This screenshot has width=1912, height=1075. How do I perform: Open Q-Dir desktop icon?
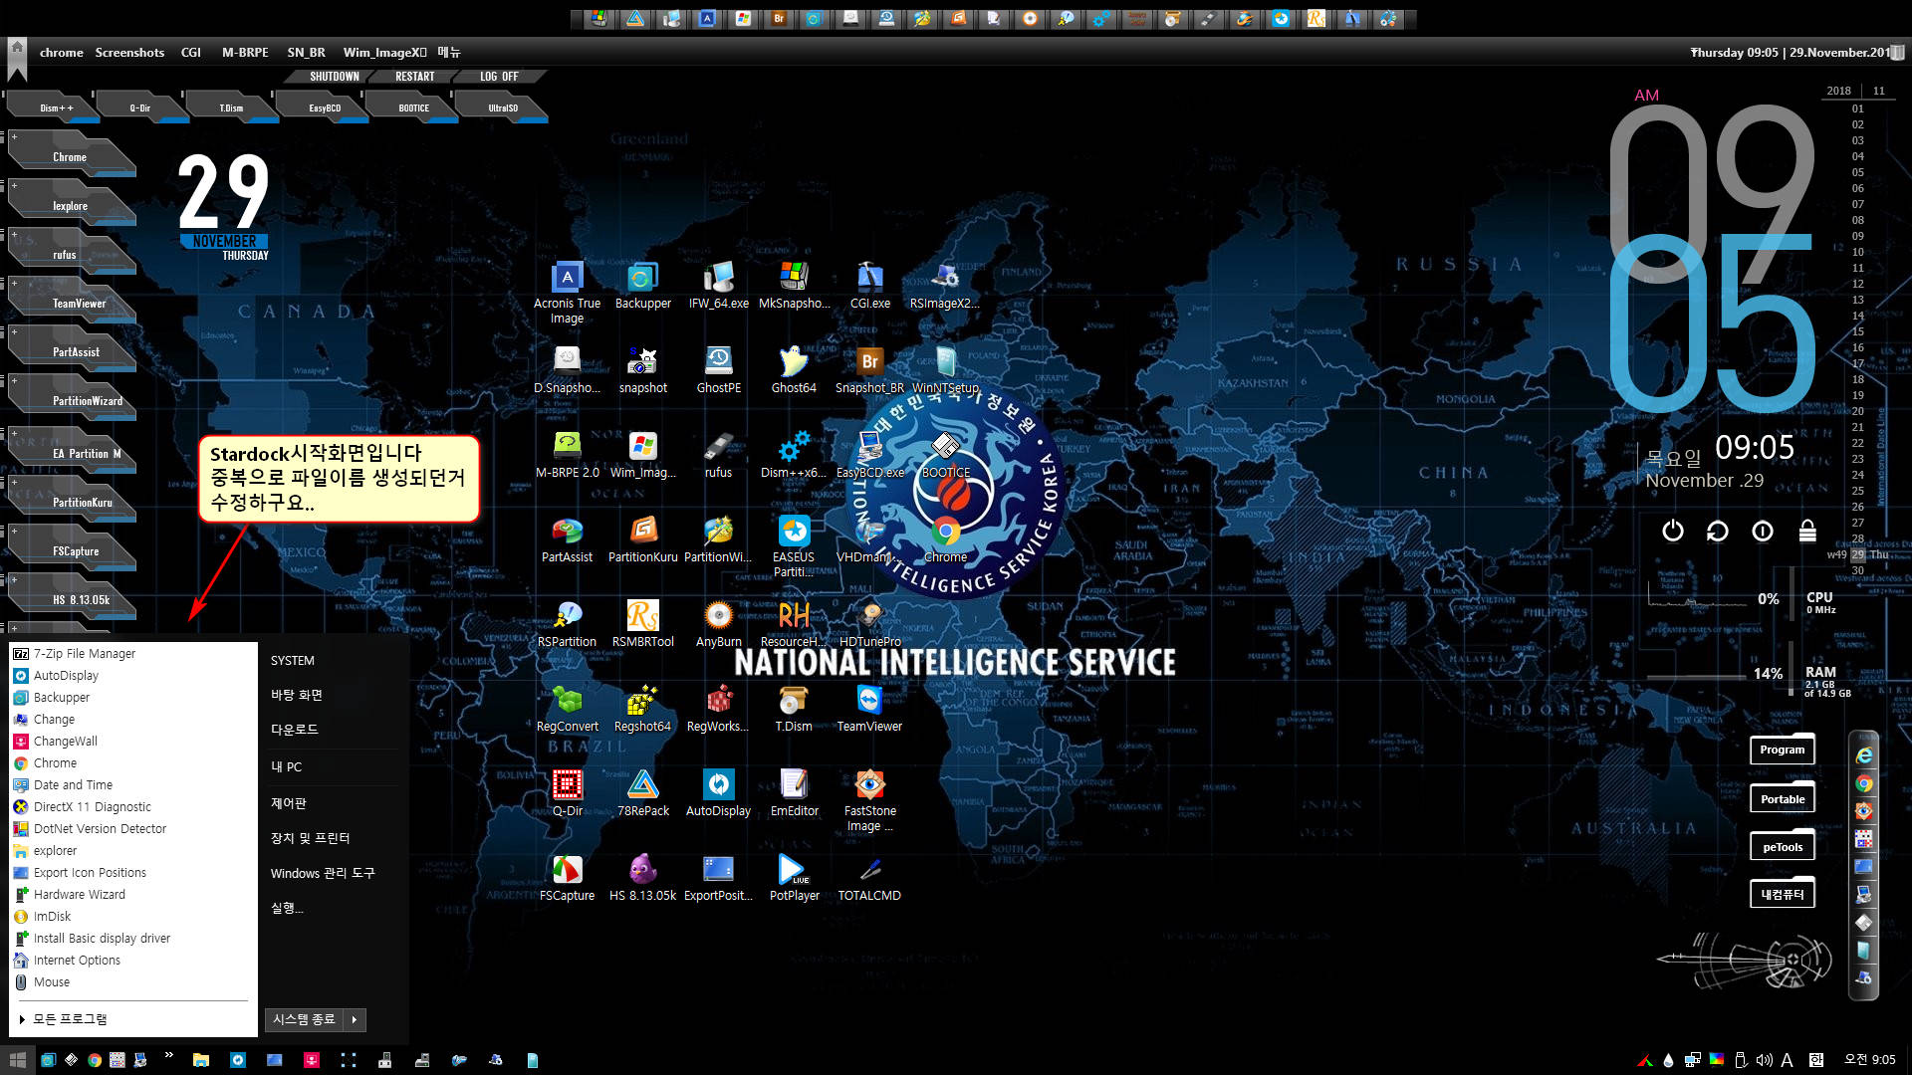[x=567, y=793]
